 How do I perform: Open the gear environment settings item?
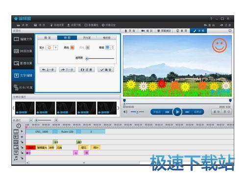109,25
